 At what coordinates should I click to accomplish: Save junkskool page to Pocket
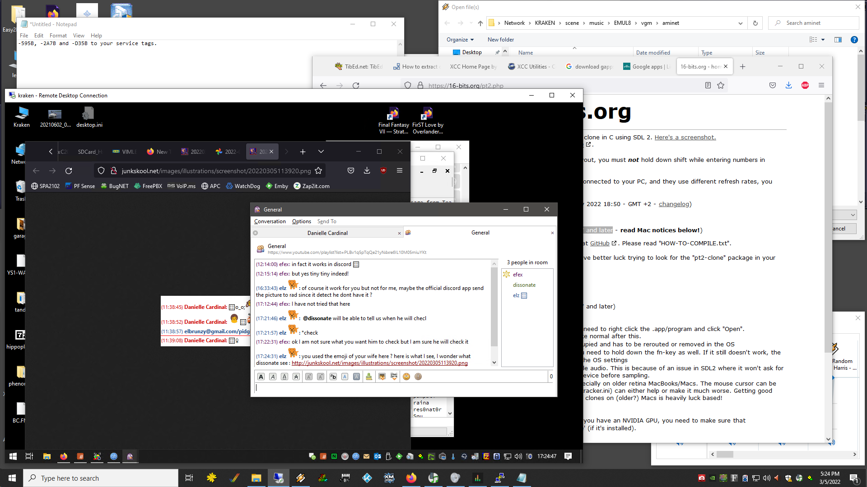pos(351,170)
